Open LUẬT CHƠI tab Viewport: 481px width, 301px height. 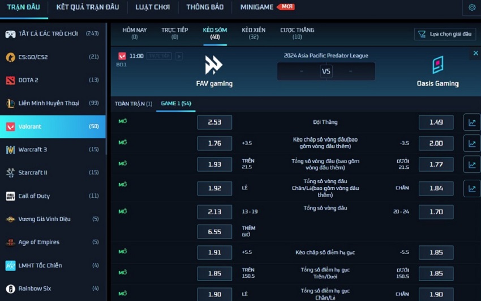tap(153, 7)
